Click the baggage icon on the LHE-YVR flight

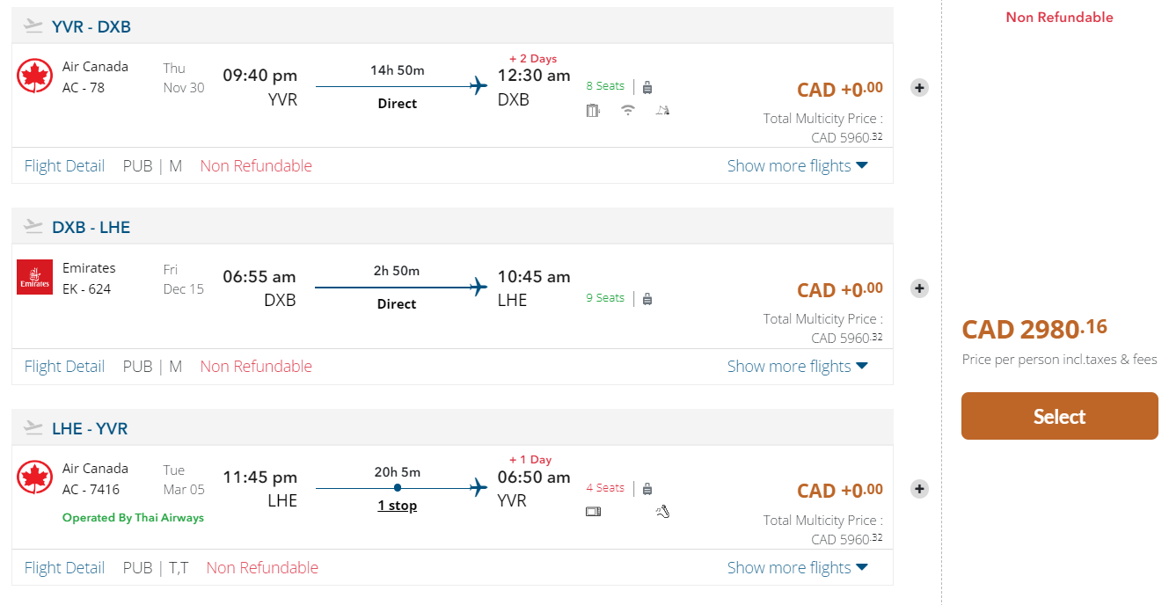(647, 489)
